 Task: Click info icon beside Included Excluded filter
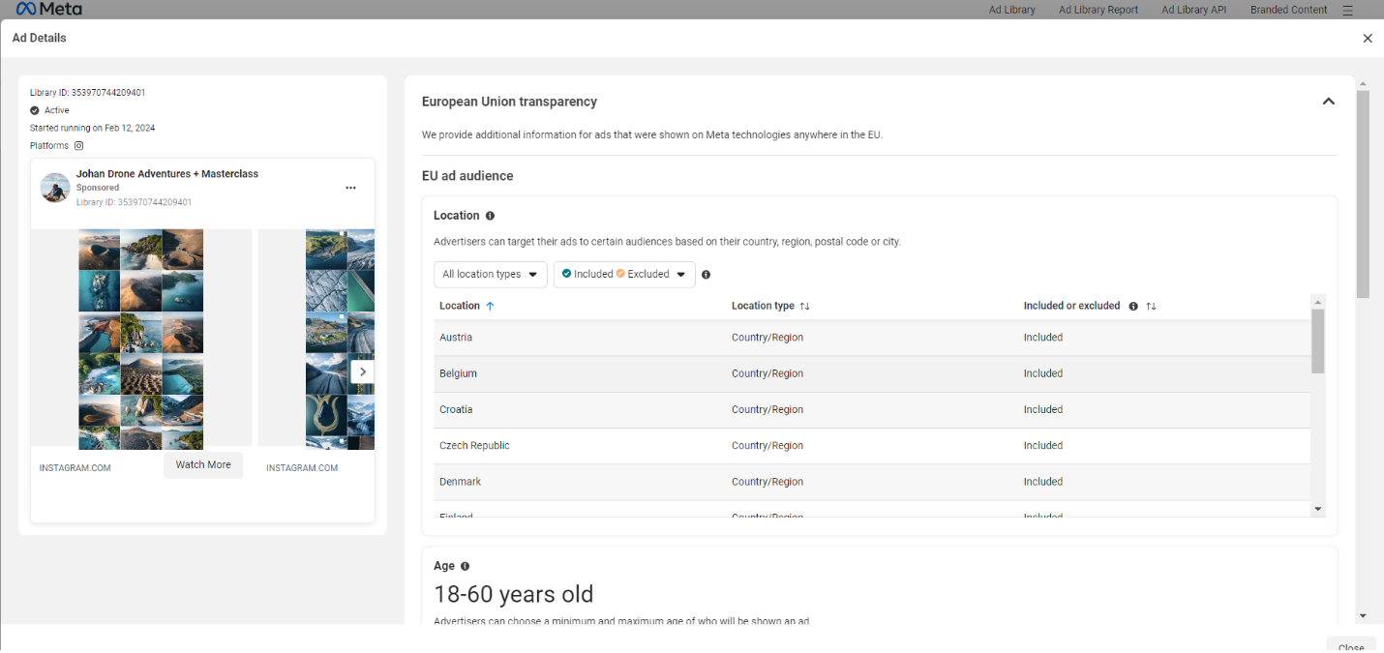(706, 275)
